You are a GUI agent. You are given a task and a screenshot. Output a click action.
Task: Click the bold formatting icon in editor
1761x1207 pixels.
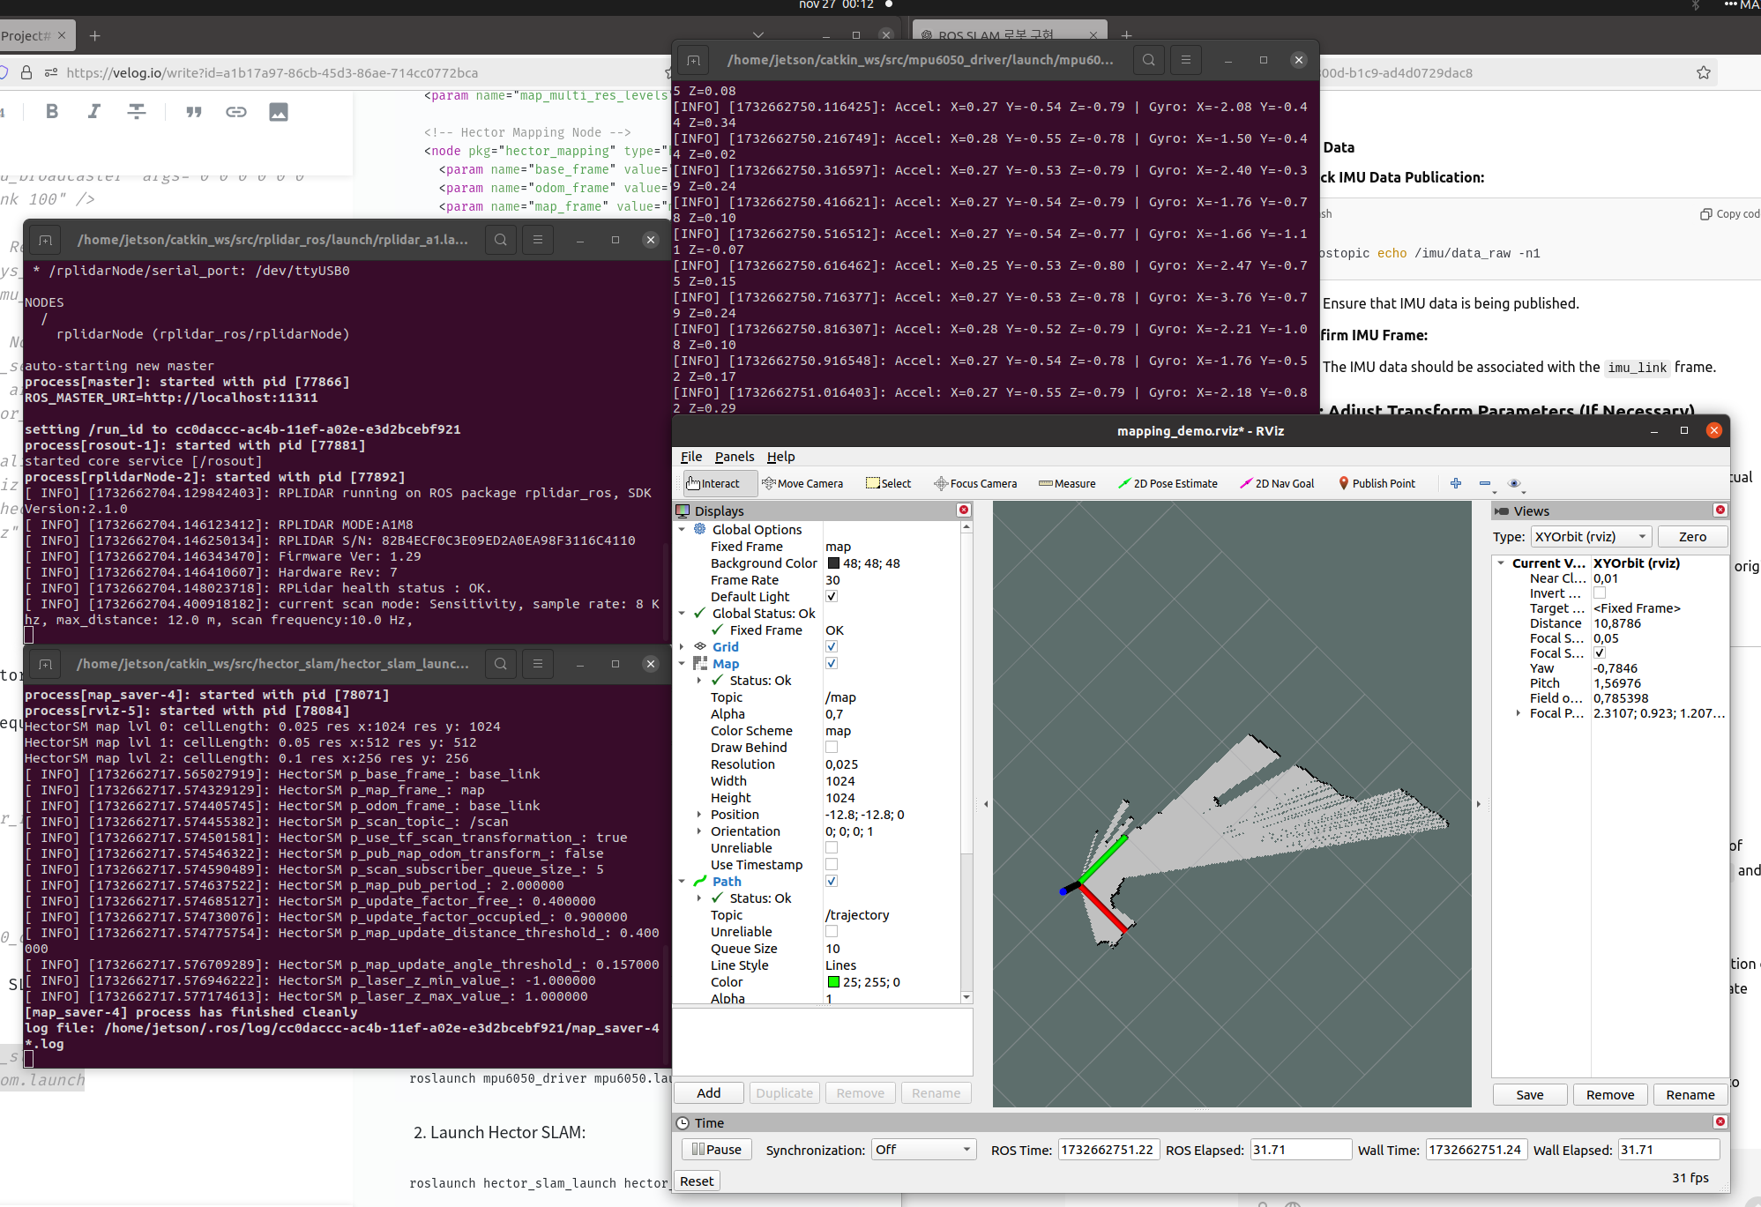click(52, 112)
